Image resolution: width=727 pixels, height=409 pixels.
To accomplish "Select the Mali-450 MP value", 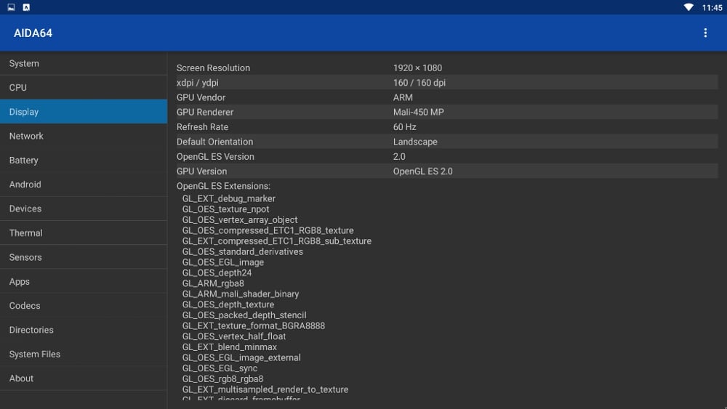I will coord(418,112).
